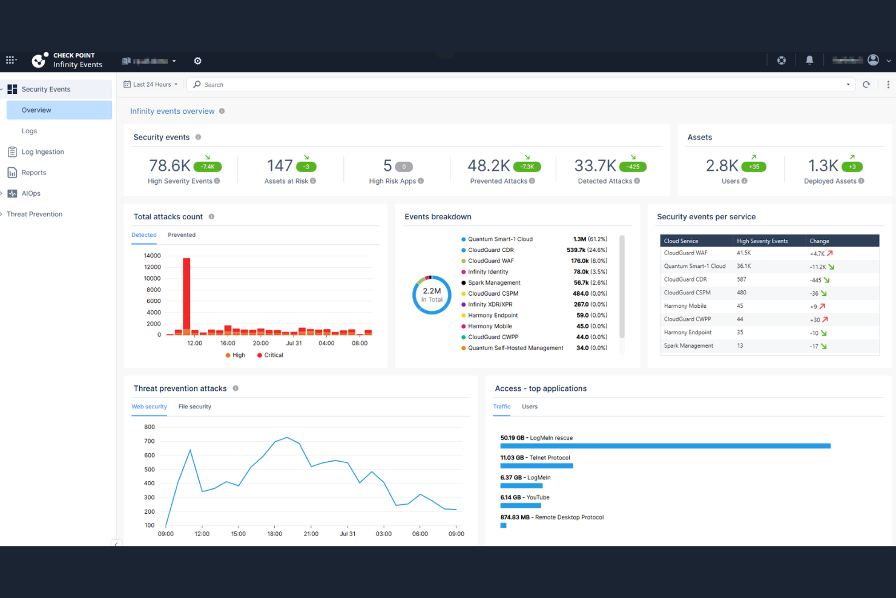
Task: Open the app launcher grid icon
Action: pyautogui.click(x=10, y=60)
